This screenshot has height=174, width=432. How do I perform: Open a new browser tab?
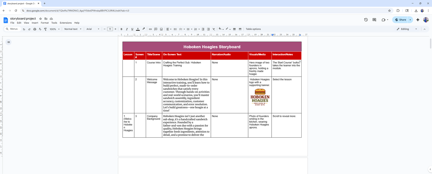[45, 4]
